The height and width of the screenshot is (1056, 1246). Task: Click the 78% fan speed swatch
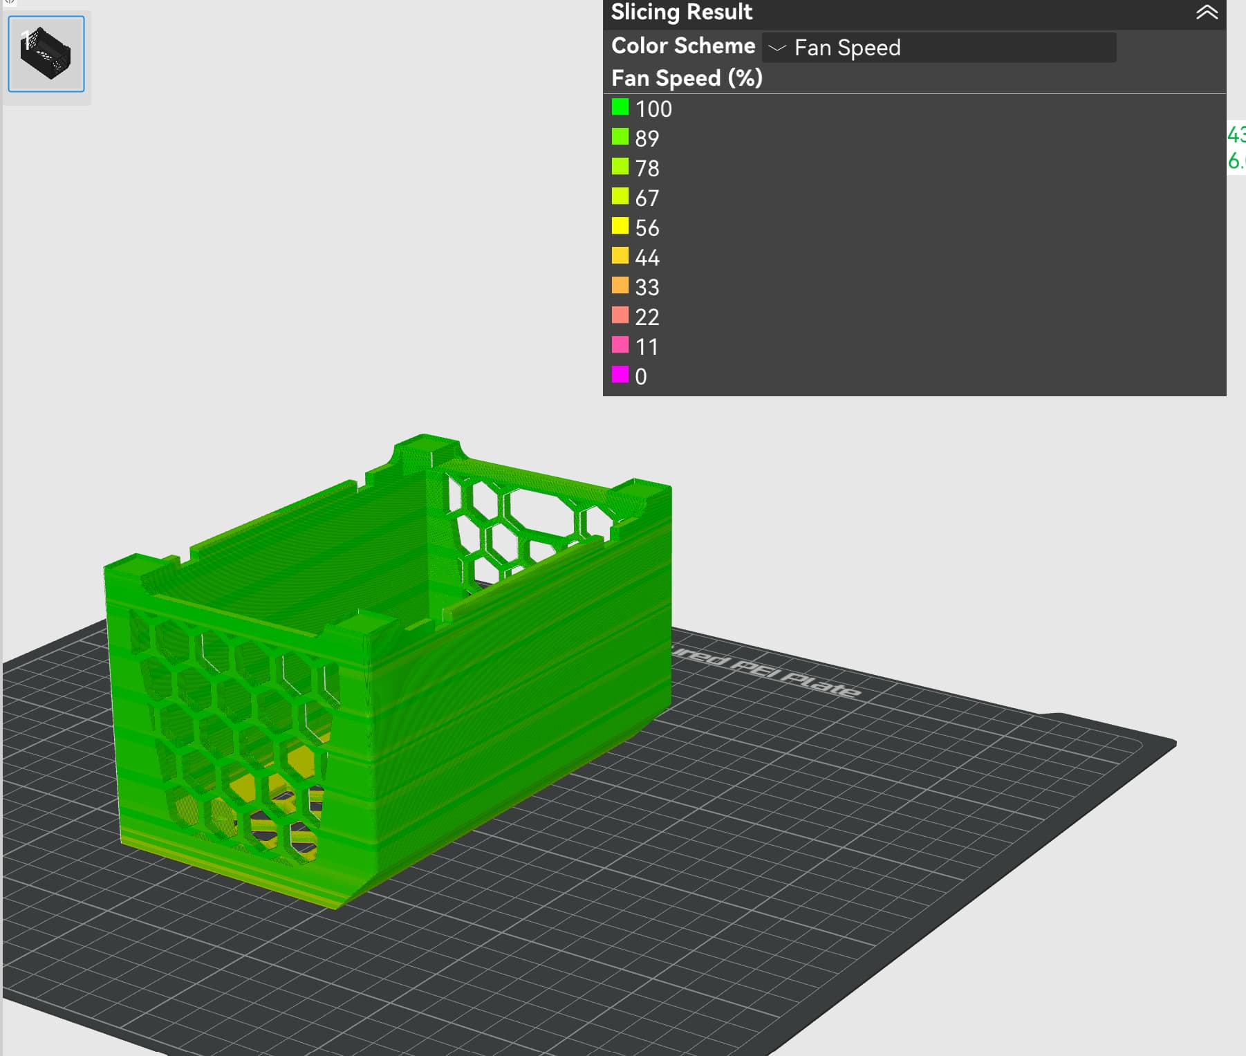[x=620, y=167]
